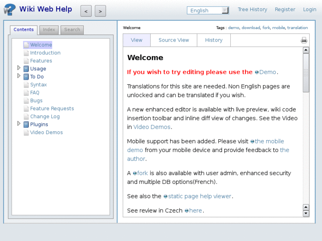This screenshot has width=322, height=241.
Task: Click the 'here' Czech review link
Action: (195, 211)
